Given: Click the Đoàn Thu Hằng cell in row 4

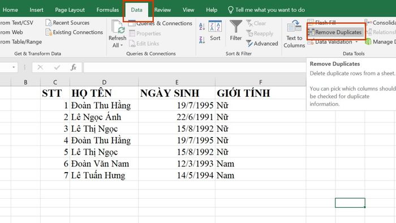Looking at the screenshot, I should point(104,140).
